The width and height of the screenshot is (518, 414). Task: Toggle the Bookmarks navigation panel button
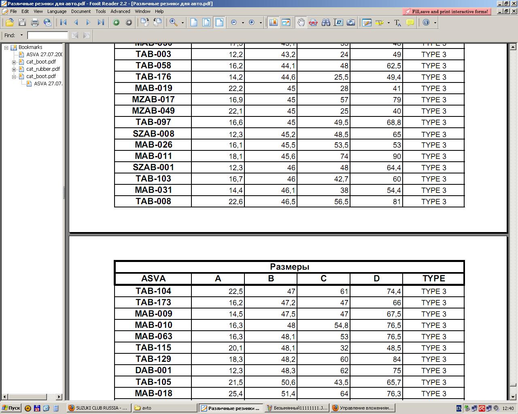tap(273, 23)
